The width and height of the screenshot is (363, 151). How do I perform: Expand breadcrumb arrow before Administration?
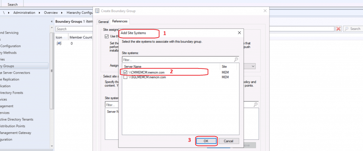click(9, 13)
